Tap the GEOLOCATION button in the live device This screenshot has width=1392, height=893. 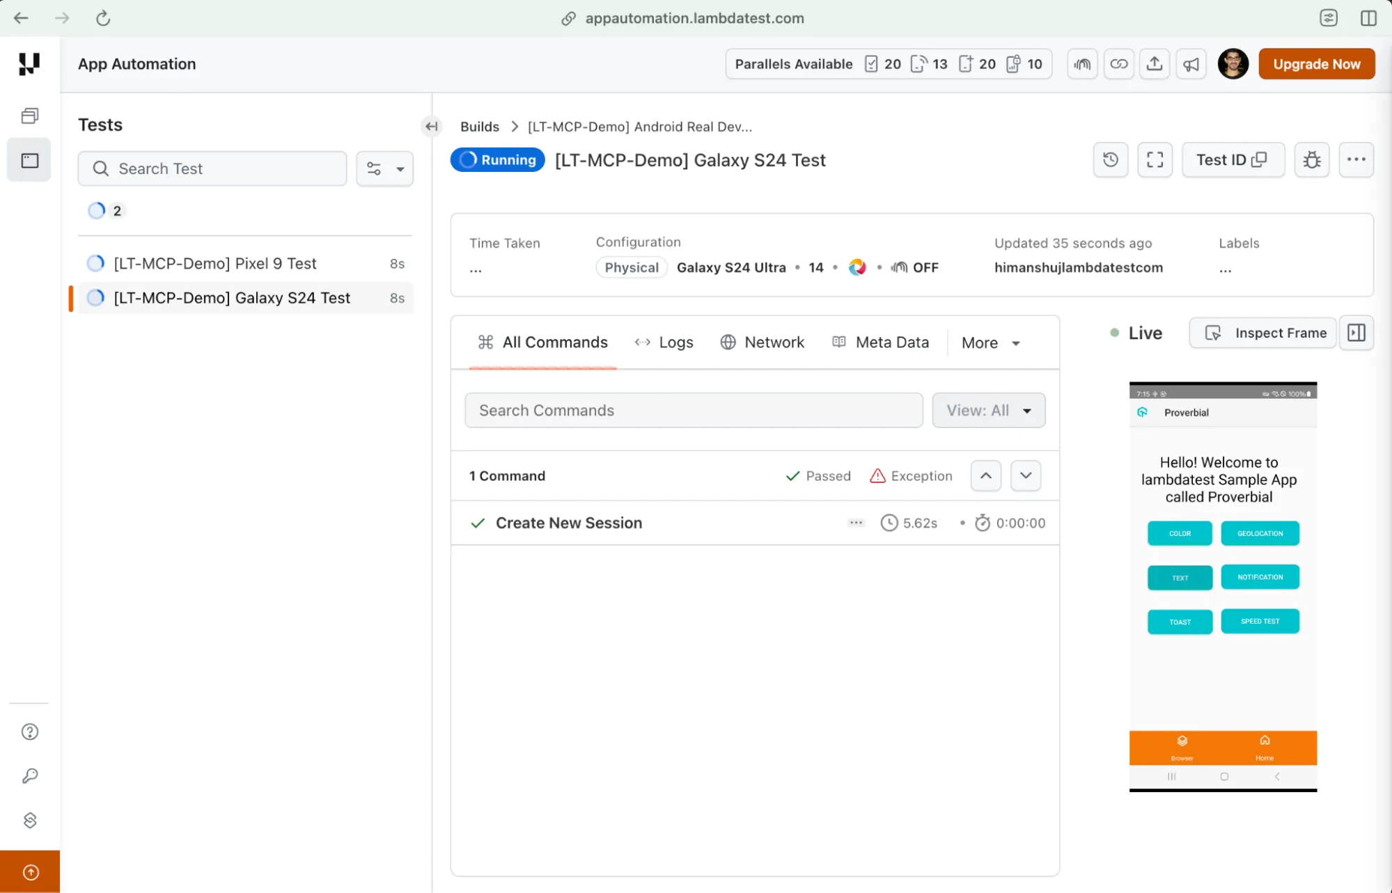tap(1260, 534)
